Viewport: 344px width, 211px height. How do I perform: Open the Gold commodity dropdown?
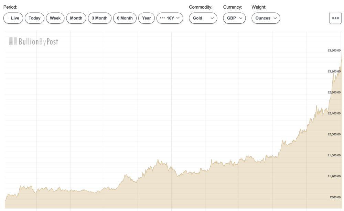203,18
